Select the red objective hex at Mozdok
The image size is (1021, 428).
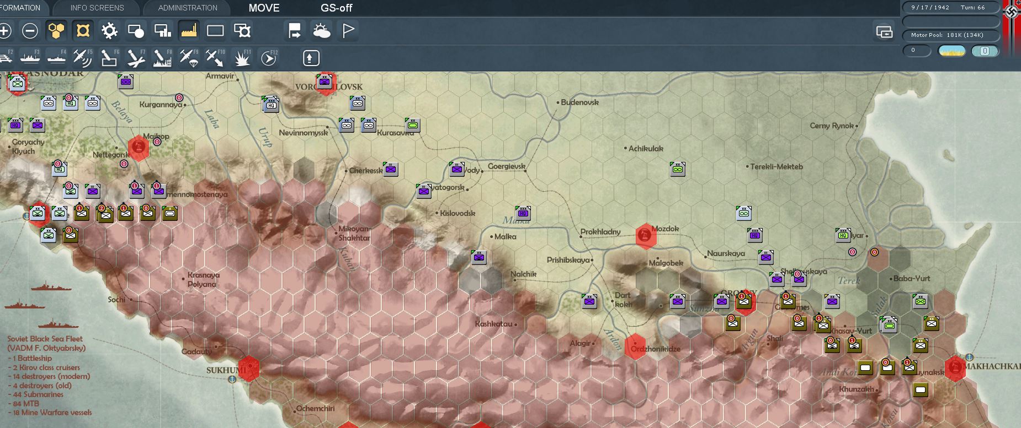(x=646, y=236)
